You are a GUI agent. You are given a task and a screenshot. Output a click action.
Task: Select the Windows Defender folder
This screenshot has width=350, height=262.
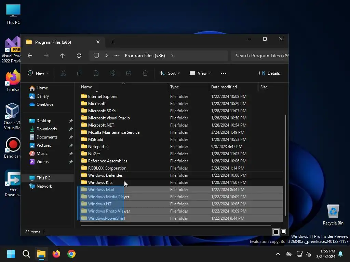click(181, 175)
